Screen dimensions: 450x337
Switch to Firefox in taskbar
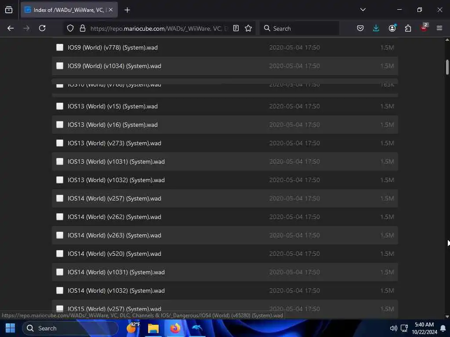[175, 328]
